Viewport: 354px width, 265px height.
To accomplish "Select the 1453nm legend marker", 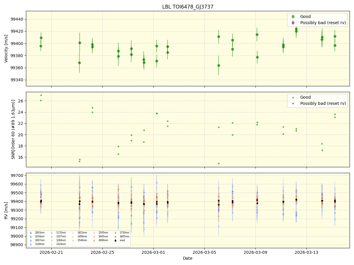I will point(73,233).
